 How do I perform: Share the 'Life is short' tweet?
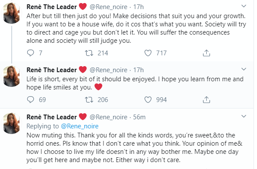(x=206, y=100)
